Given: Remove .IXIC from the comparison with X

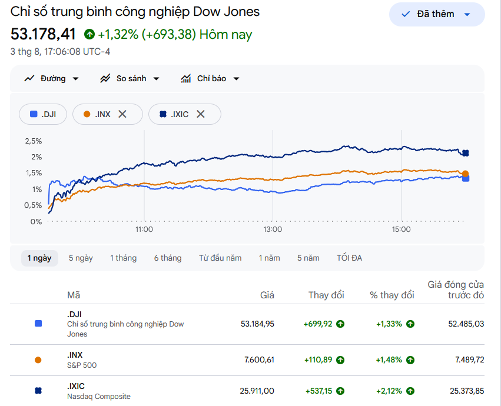Looking at the screenshot, I should point(201,114).
